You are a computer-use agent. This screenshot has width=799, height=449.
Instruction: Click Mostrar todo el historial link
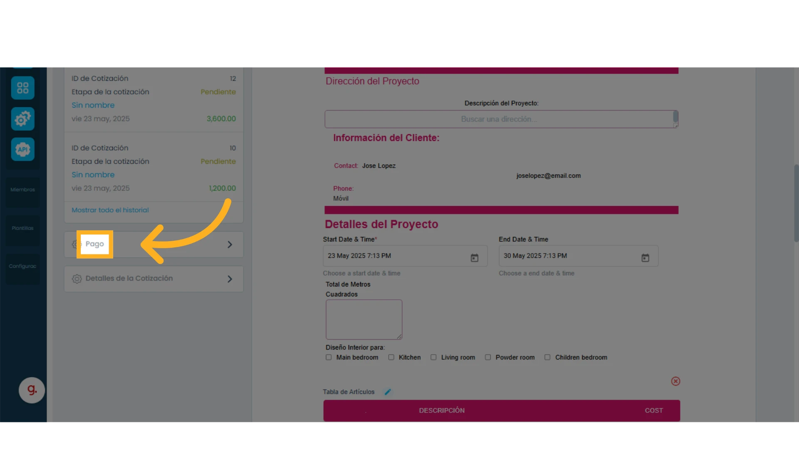click(110, 210)
